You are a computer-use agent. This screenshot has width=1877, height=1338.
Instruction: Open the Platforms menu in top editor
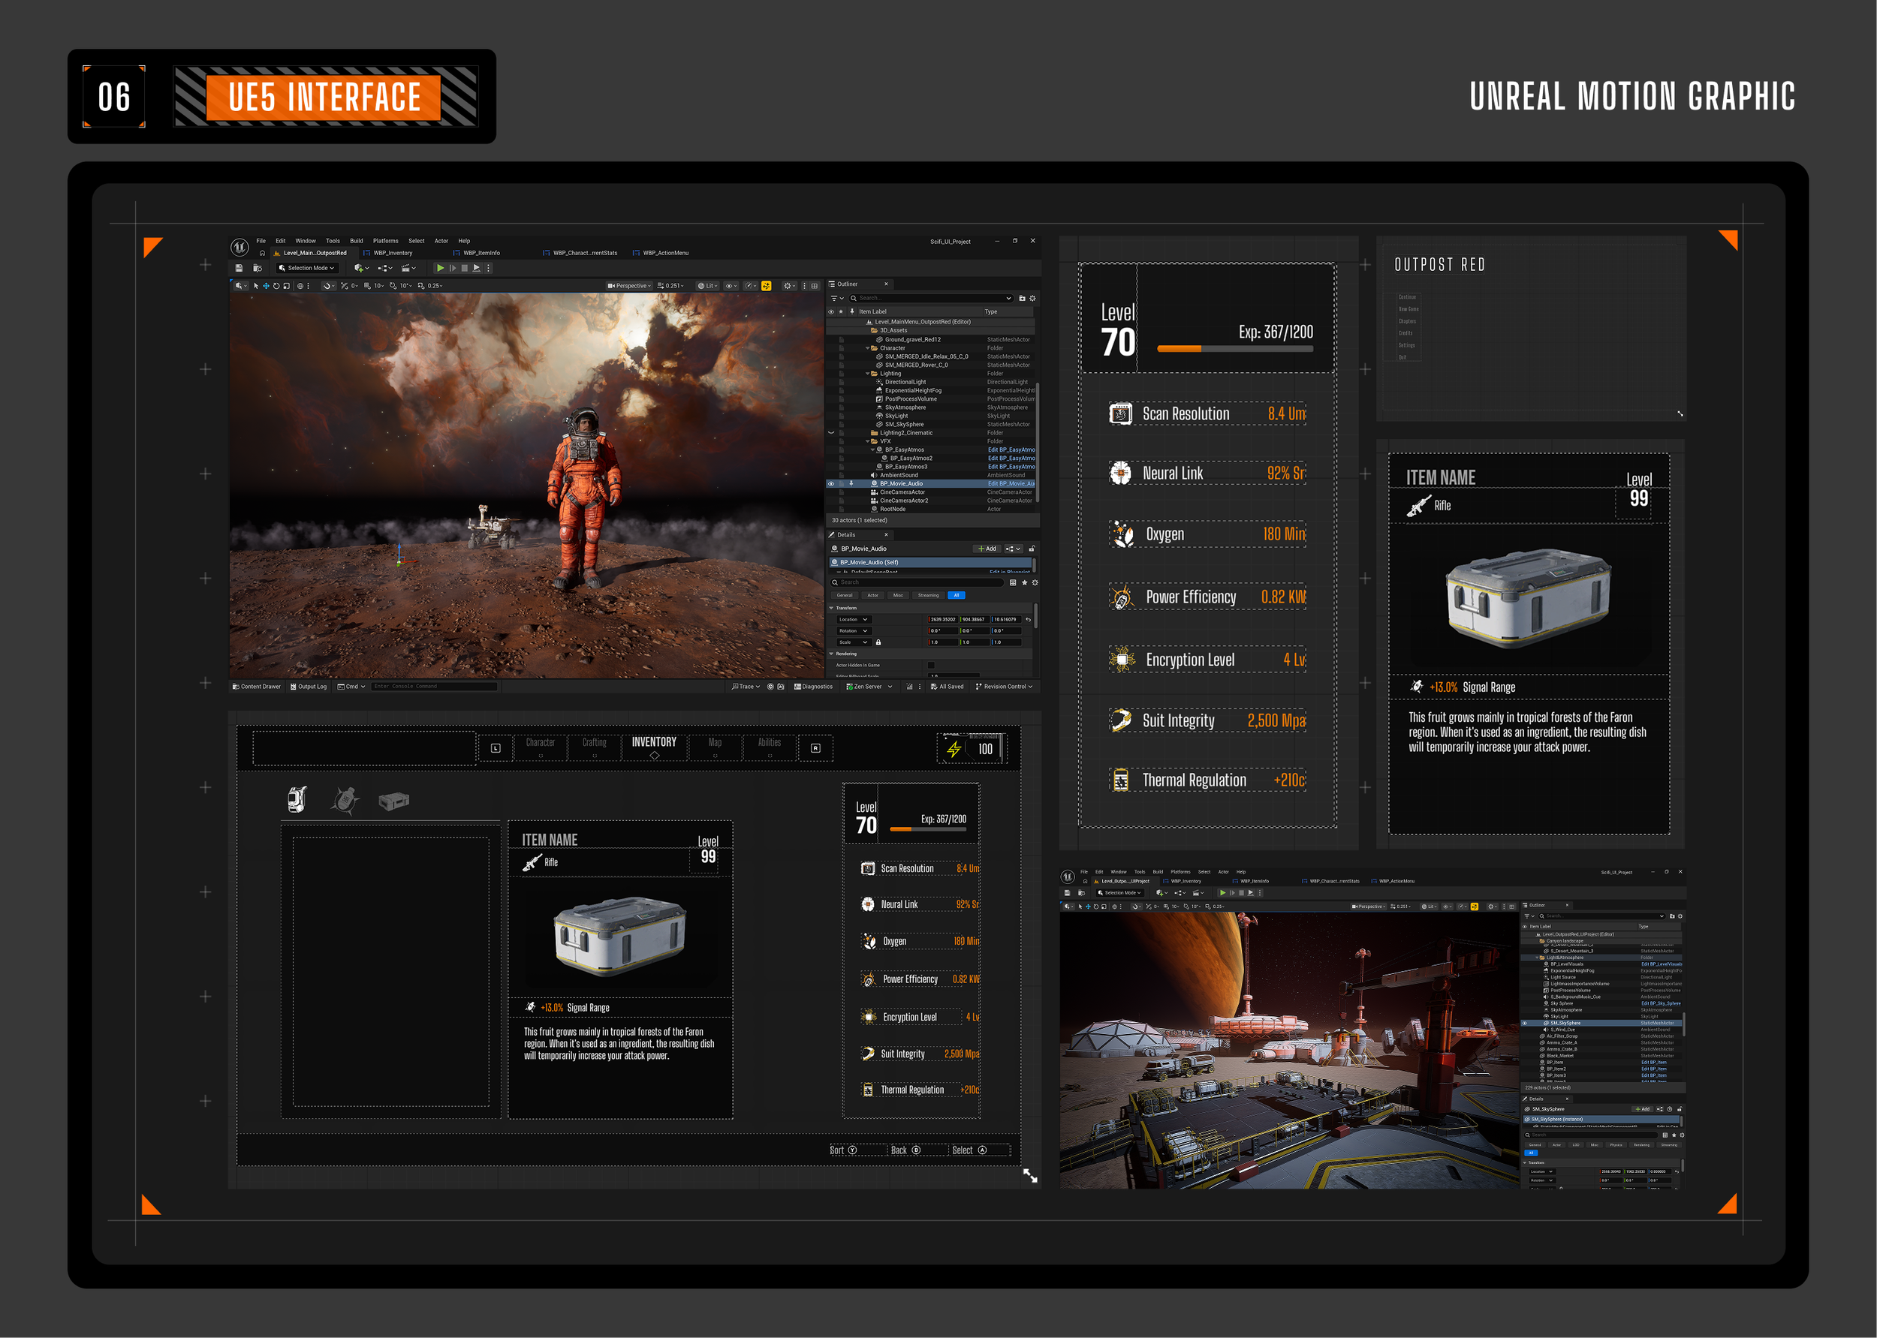coord(385,242)
